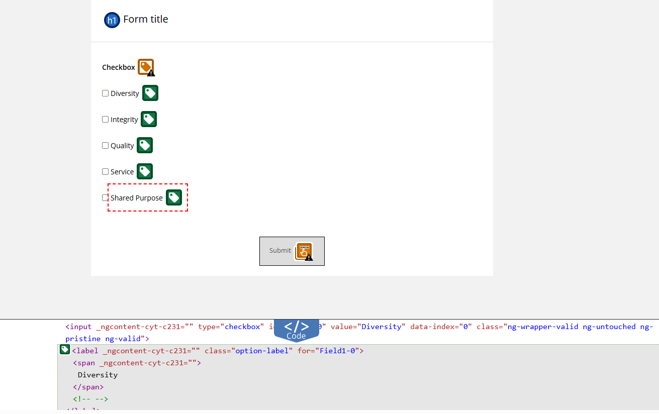The width and height of the screenshot is (659, 414).
Task: Select the label element line in code view
Action: pyautogui.click(x=218, y=351)
